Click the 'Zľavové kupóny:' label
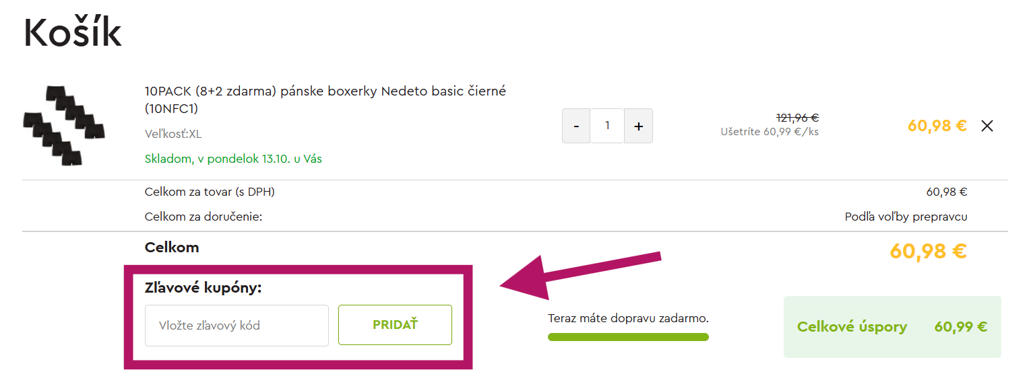 pos(203,288)
